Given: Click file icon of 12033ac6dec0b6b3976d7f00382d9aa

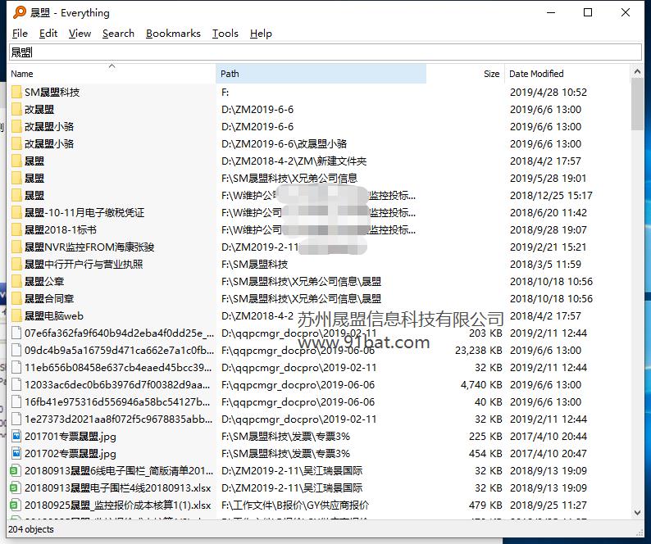Looking at the screenshot, I should click(16, 385).
